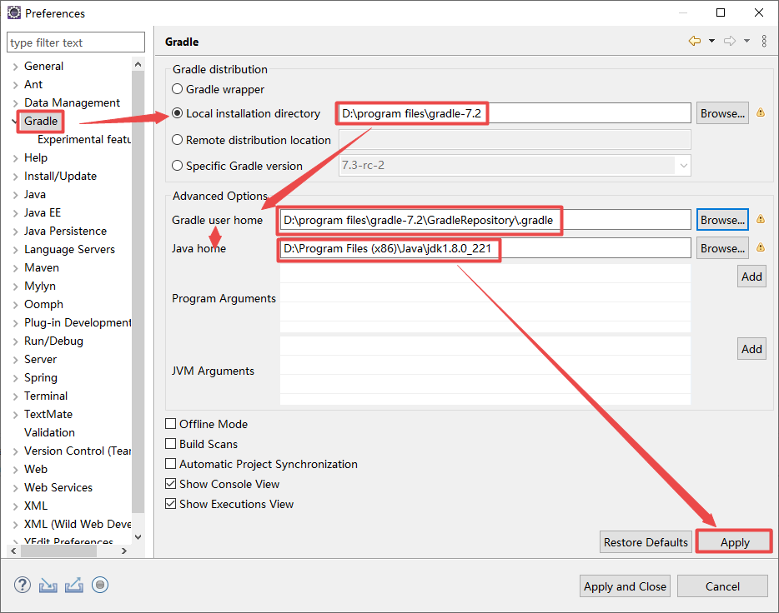Image resolution: width=779 pixels, height=613 pixels.
Task: Select the Java Persistence entry
Action: click(65, 231)
